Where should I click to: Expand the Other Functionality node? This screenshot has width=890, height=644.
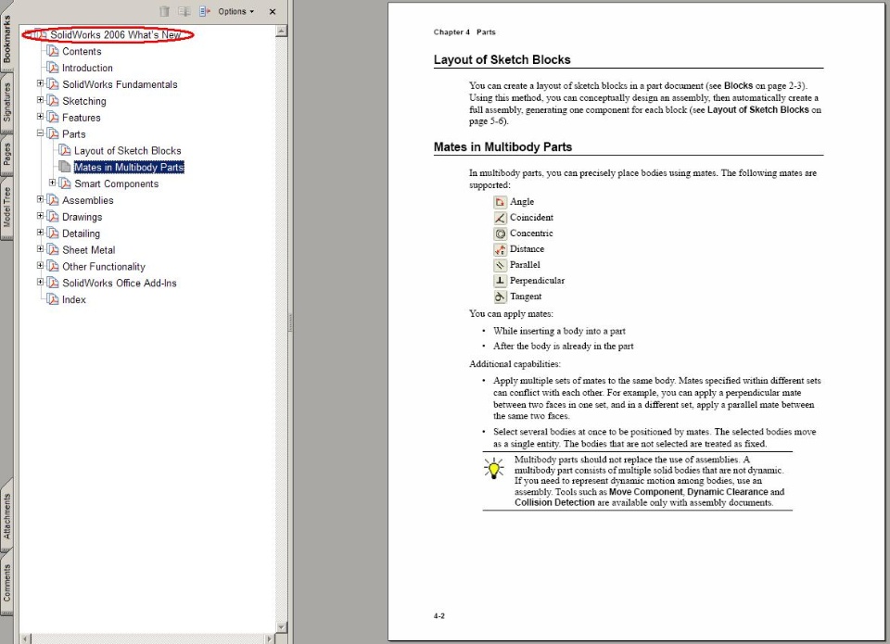click(40, 265)
